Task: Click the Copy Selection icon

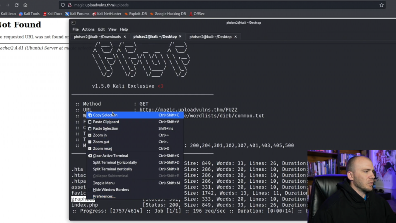Action: click(x=90, y=115)
